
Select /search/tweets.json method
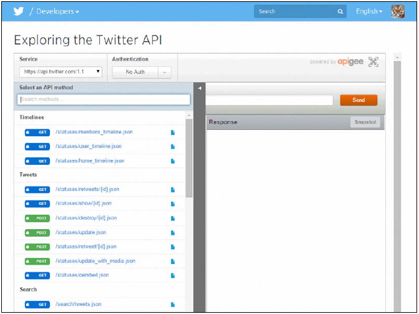click(x=78, y=304)
